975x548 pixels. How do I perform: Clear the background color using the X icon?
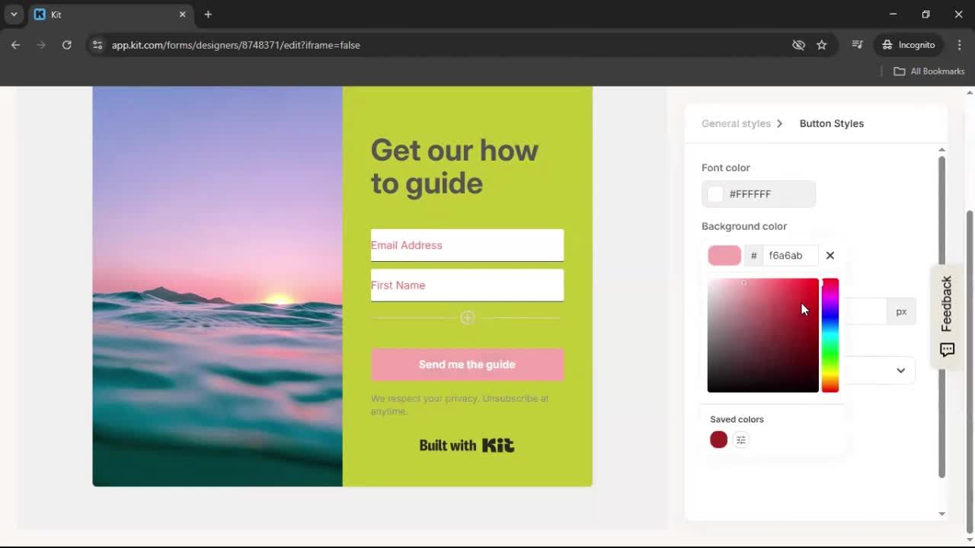pos(830,255)
